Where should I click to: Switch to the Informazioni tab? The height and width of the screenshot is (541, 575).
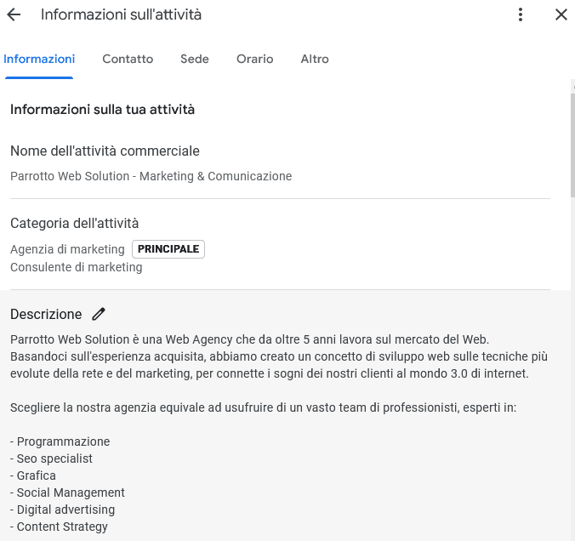(39, 59)
